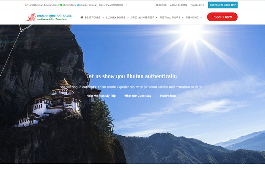
Task: Open the About Us menu item
Action: (x=161, y=5)
